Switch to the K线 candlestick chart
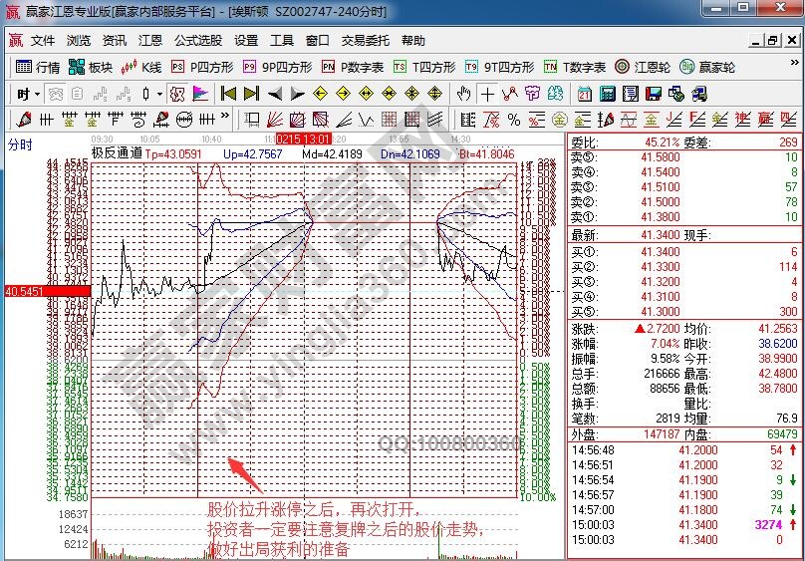Image resolution: width=805 pixels, height=561 pixels. coord(141,68)
